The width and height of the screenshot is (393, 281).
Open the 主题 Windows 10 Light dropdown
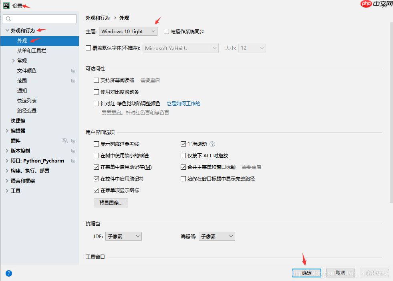128,31
